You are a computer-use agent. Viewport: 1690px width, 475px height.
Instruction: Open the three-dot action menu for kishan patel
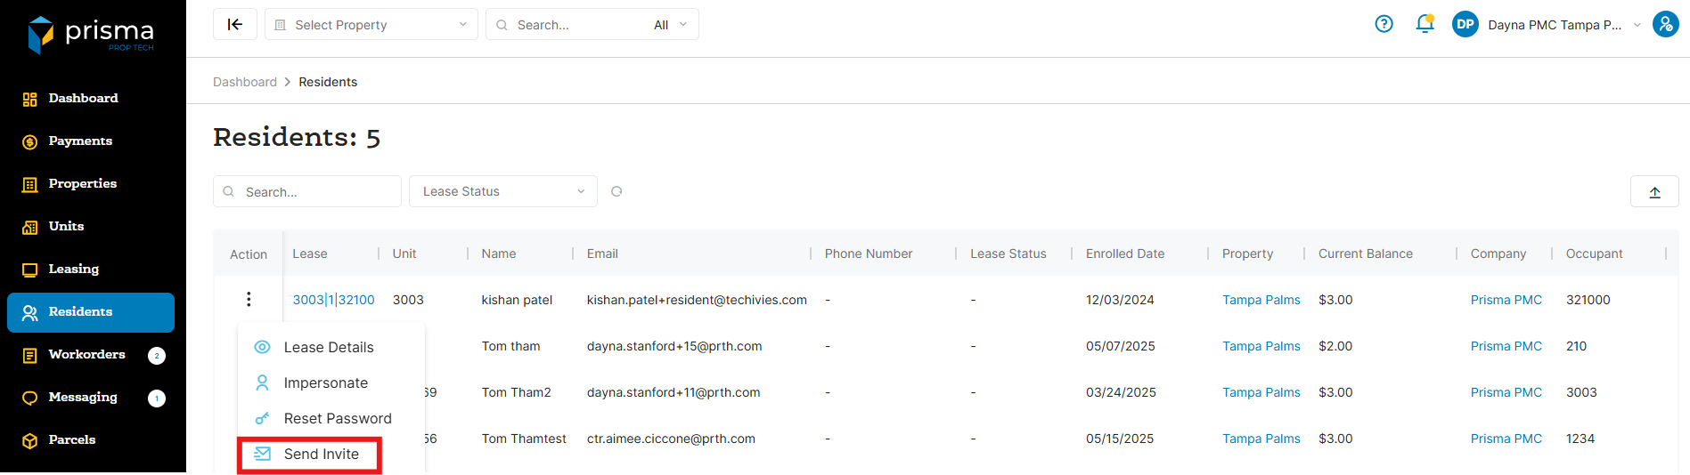click(249, 300)
